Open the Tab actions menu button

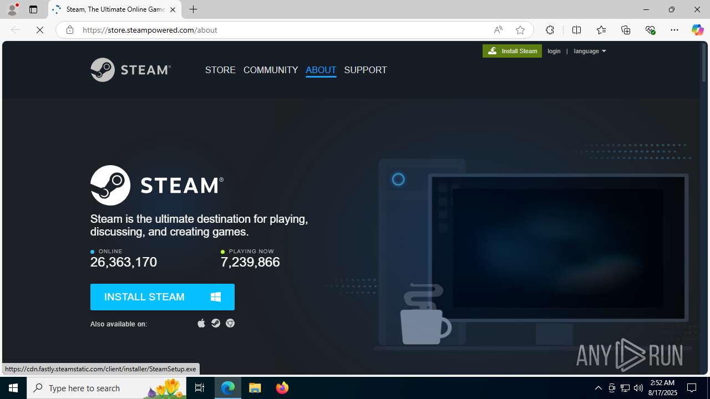(33, 9)
